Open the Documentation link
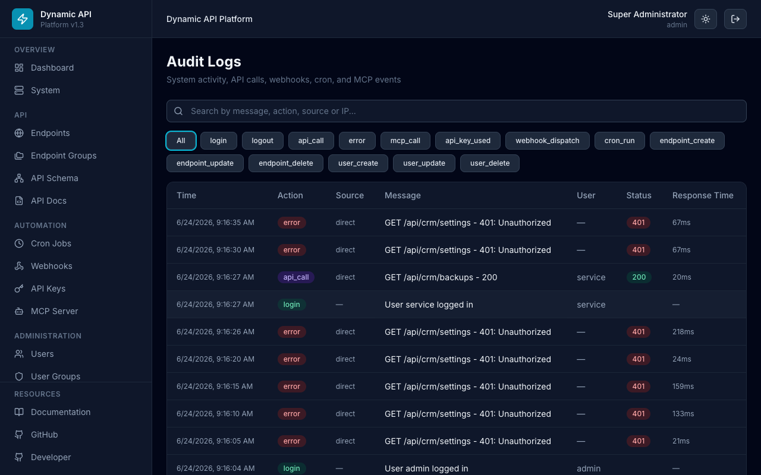 (x=76, y=412)
